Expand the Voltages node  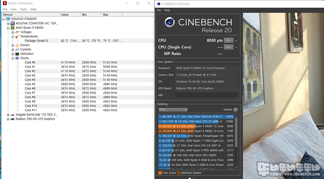pyautogui.click(x=13, y=32)
